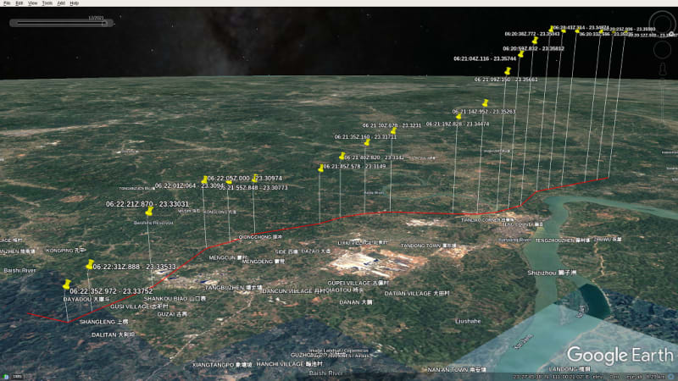
Task: Click the label 06:22:21Z.870 - 23.33031
Action: coord(147,204)
